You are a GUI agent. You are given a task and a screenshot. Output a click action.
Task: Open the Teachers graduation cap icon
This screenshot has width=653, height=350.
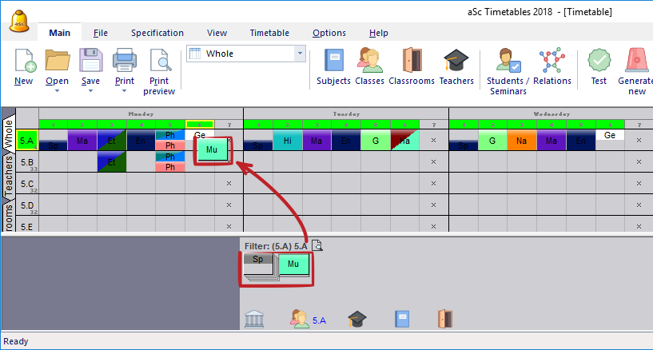pyautogui.click(x=456, y=62)
